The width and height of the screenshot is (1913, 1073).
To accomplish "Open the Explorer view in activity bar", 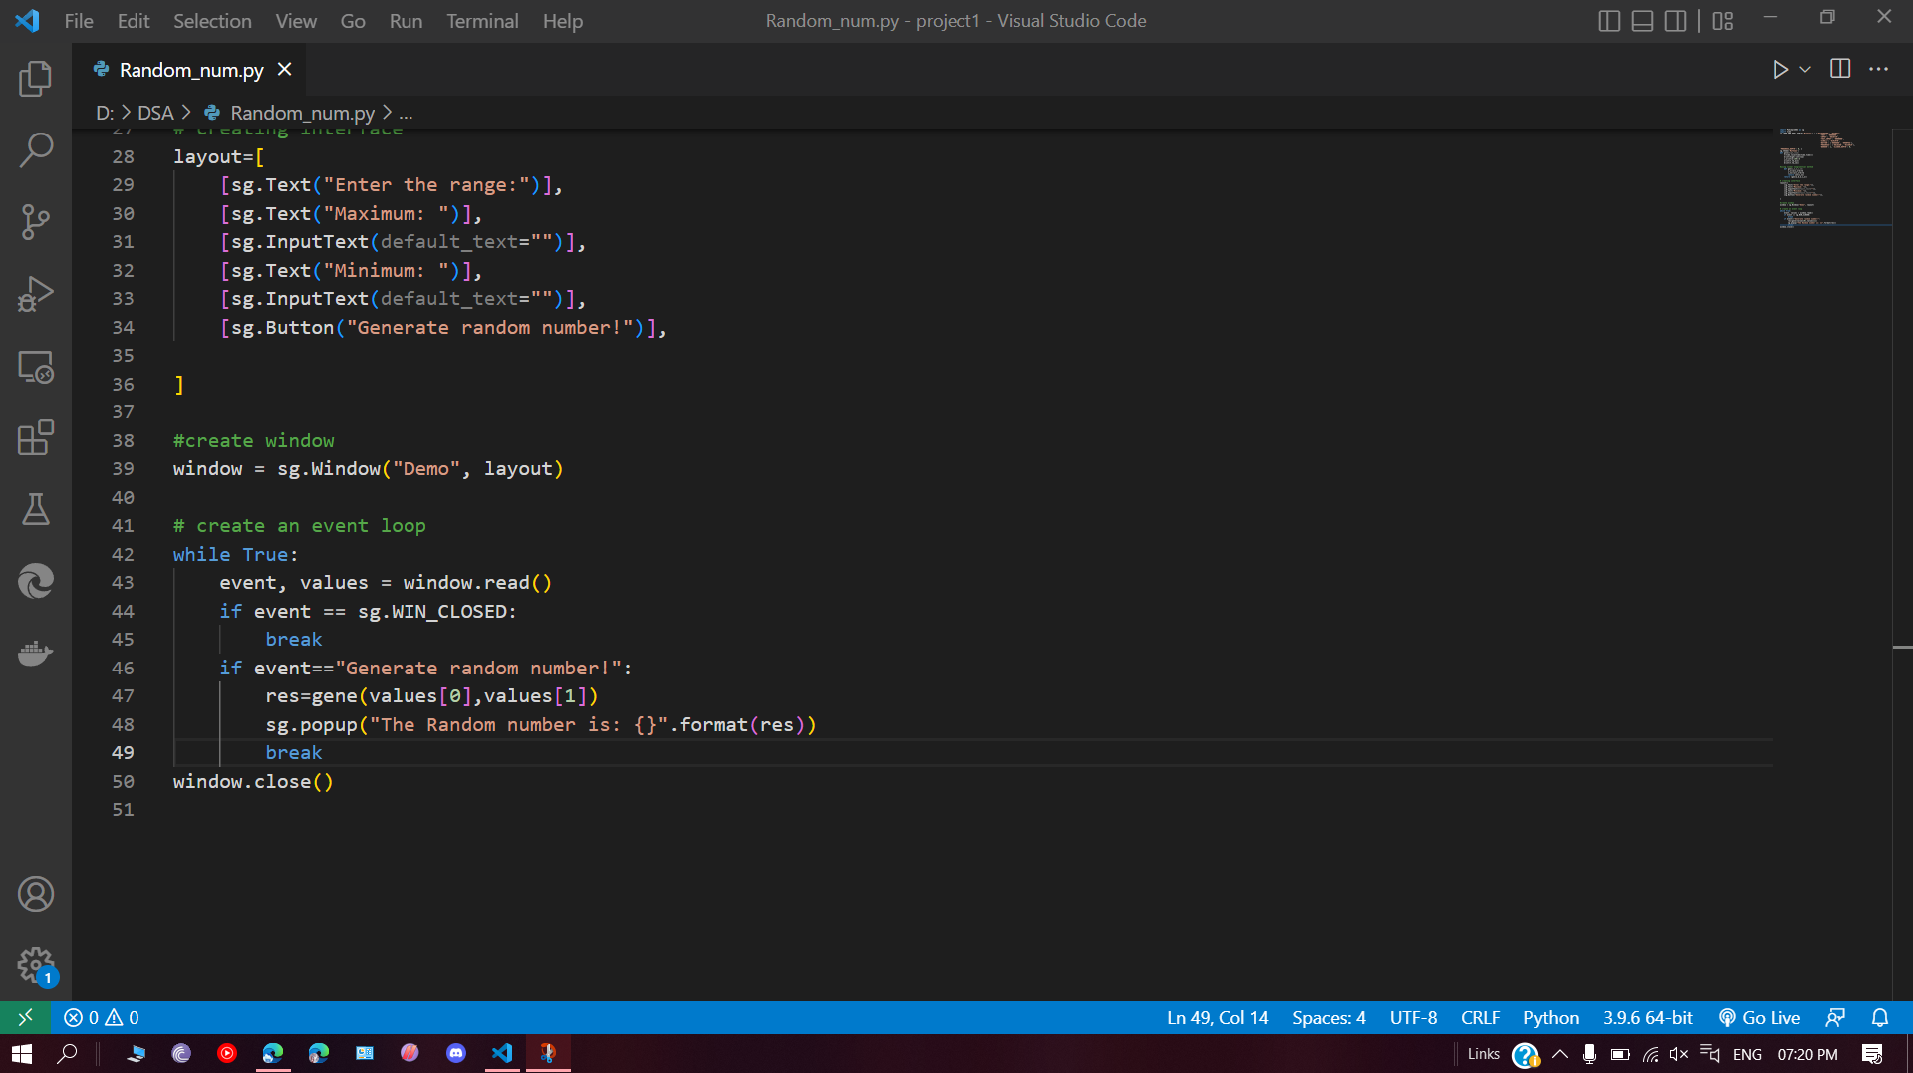I will tap(36, 79).
